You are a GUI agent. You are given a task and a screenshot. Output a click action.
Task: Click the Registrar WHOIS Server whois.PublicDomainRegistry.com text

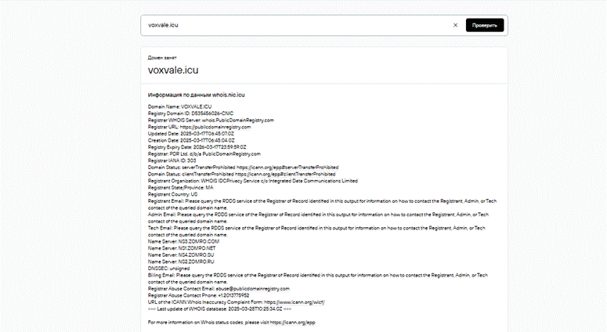point(211,121)
